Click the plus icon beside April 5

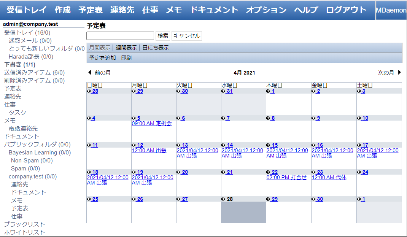(x=134, y=118)
